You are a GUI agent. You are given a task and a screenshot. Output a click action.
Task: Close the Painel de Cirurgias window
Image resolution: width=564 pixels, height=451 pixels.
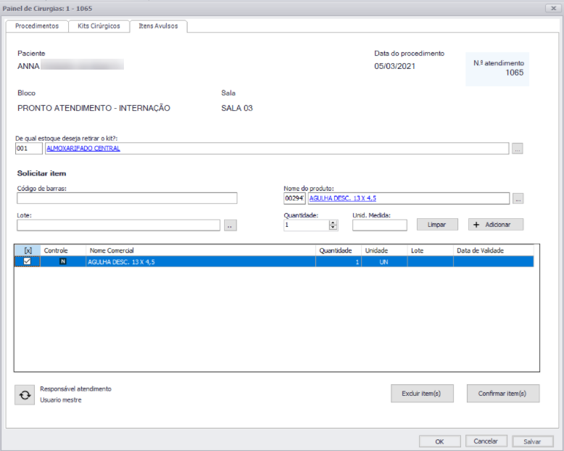point(554,8)
